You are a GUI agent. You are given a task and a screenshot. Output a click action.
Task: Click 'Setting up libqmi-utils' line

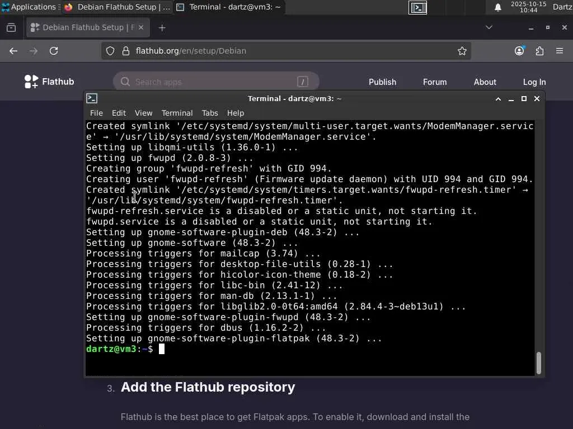[192, 147]
